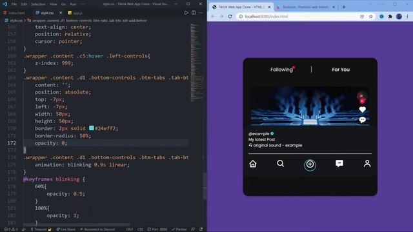Click the CRLF line ending indicator

point(129,229)
